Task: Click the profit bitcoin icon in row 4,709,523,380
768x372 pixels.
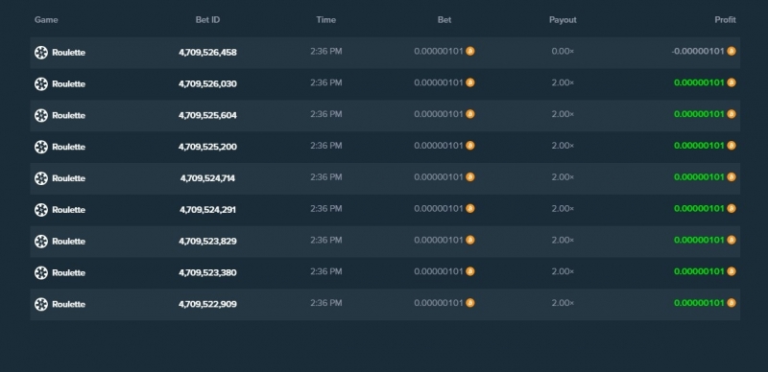Action: [732, 271]
